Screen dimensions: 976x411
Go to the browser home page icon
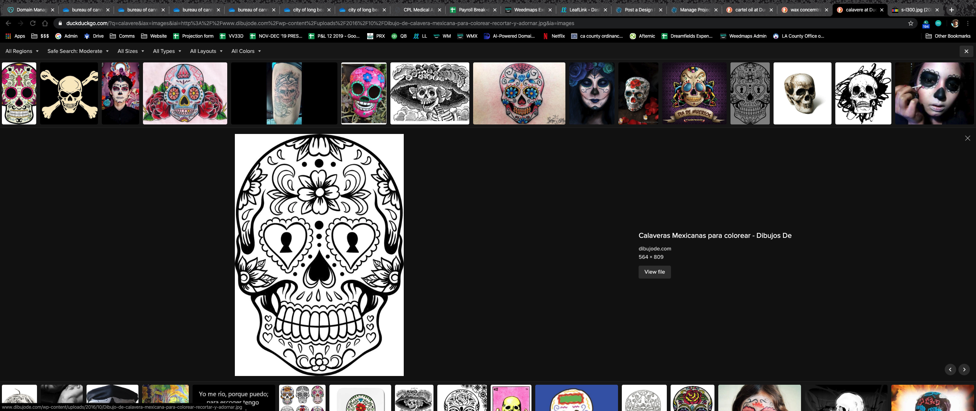click(x=45, y=23)
